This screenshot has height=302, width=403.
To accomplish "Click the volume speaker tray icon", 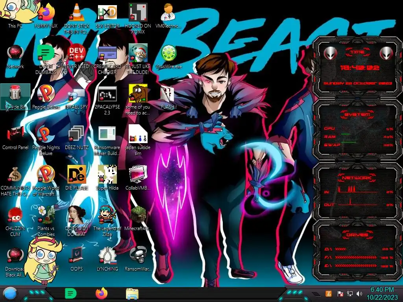I will coord(359,293).
